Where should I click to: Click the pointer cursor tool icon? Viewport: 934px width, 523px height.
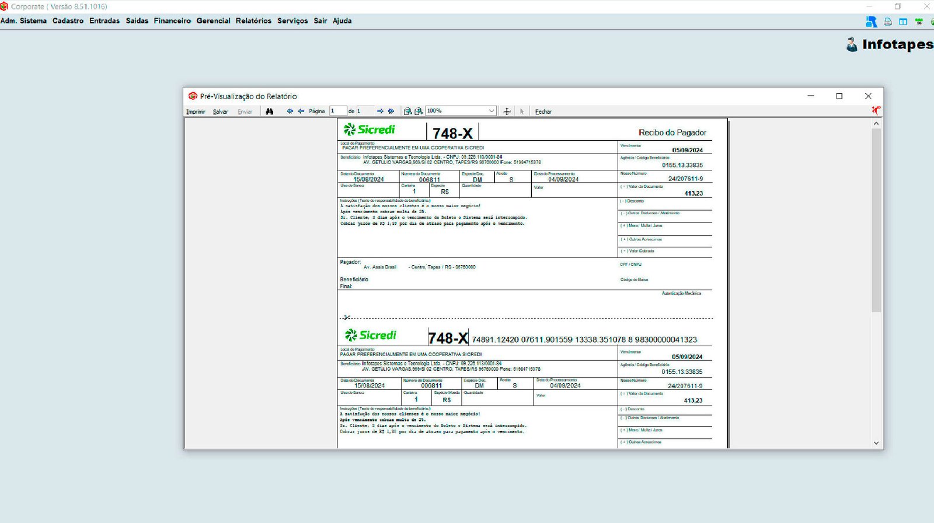pos(522,111)
